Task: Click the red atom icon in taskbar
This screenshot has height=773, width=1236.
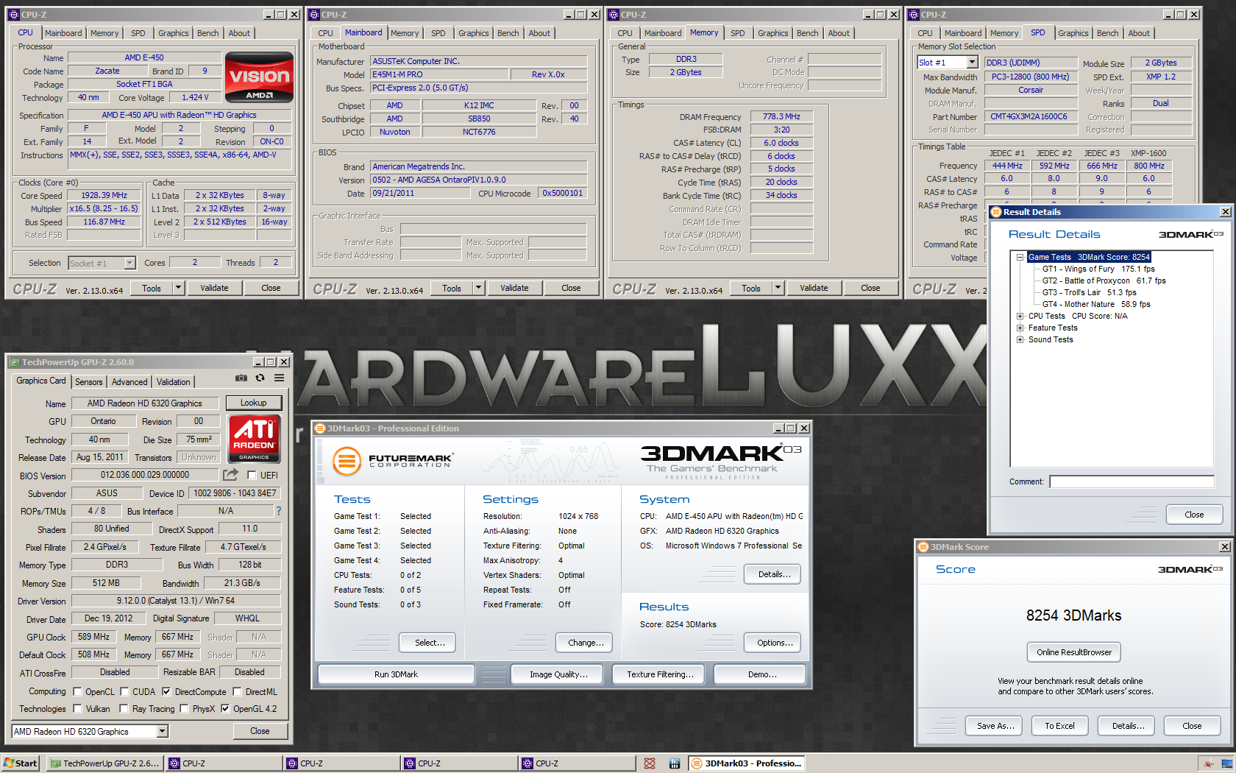Action: (x=650, y=763)
